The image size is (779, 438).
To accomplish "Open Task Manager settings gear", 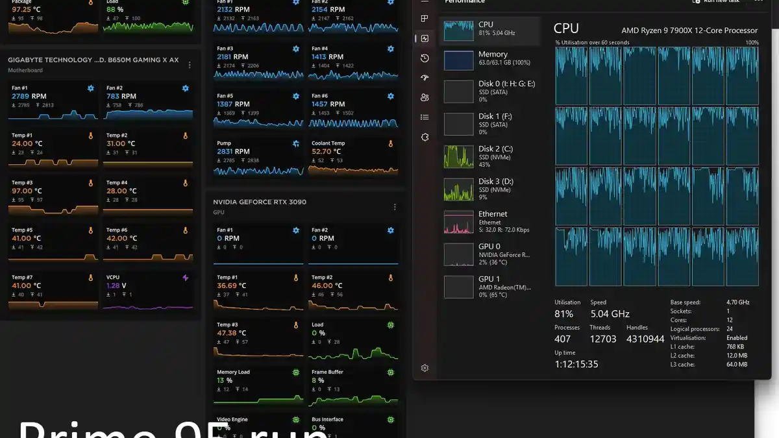I will coord(425,368).
